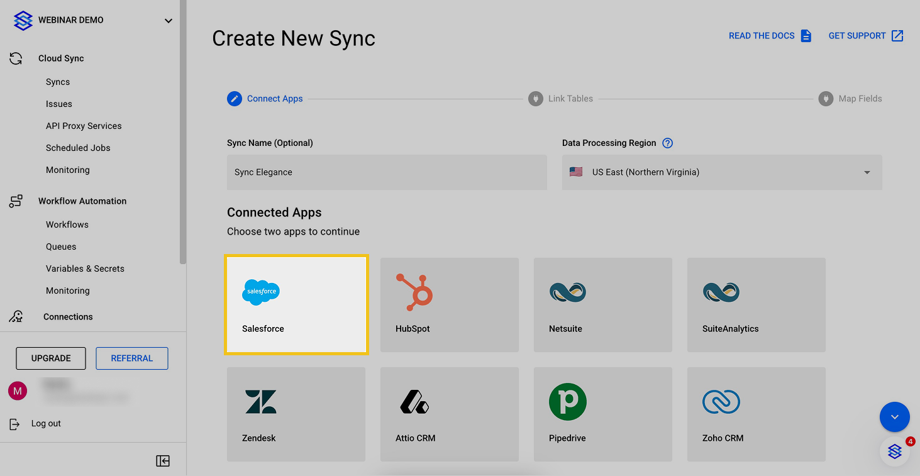Select the SuiteAnalytics app icon
This screenshot has height=476, width=920.
(x=721, y=292)
